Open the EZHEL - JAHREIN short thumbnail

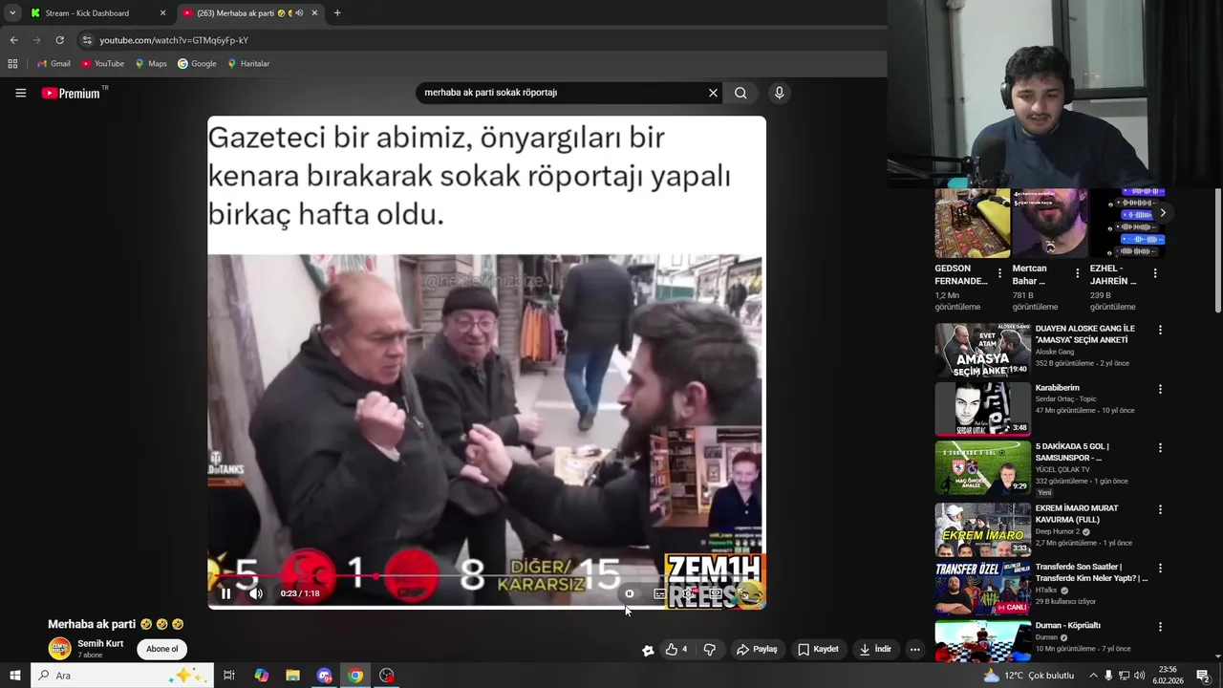tap(1127, 224)
